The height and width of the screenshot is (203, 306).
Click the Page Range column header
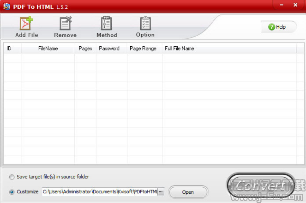tap(144, 48)
